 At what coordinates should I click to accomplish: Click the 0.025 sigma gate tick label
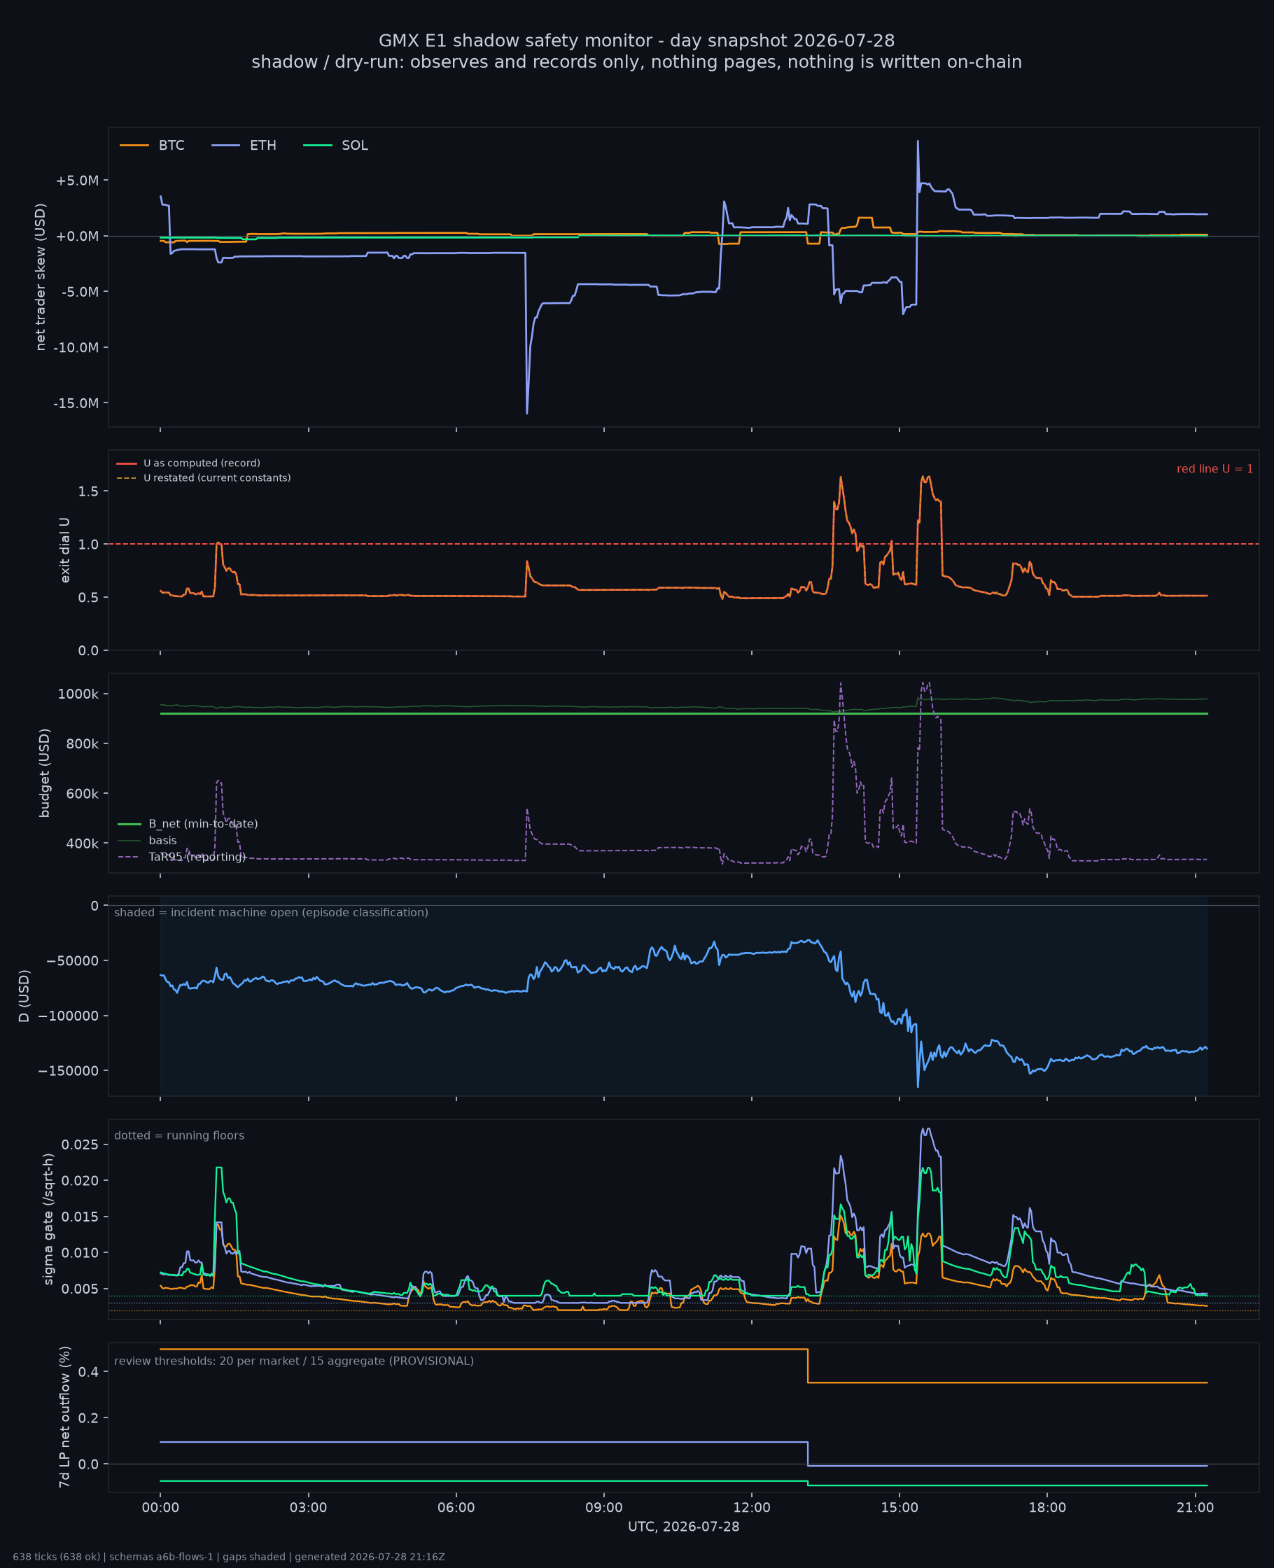(x=80, y=1144)
